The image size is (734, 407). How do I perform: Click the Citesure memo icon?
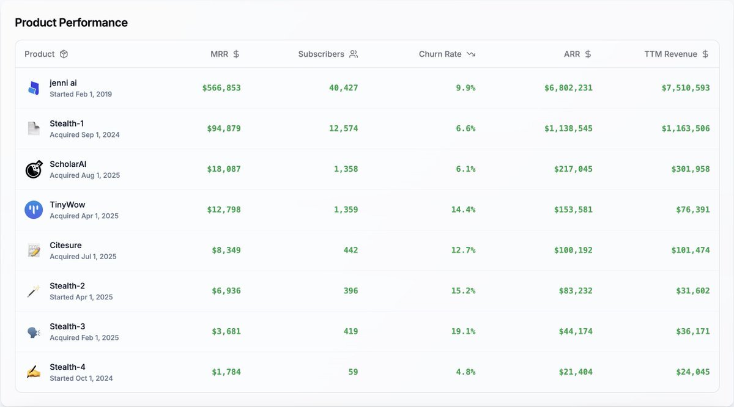click(34, 250)
